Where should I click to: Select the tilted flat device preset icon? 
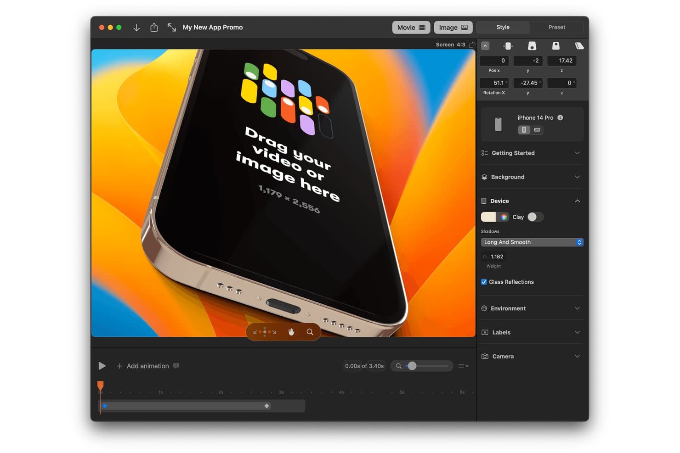pos(579,46)
